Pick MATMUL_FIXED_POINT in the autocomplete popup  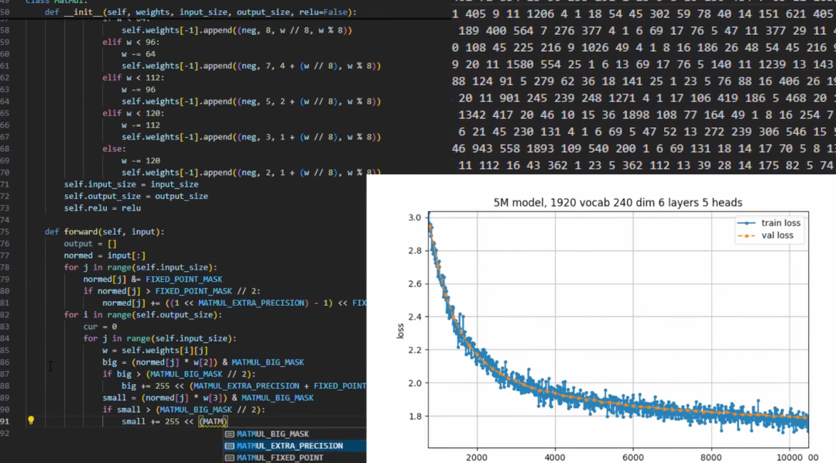[x=279, y=458]
